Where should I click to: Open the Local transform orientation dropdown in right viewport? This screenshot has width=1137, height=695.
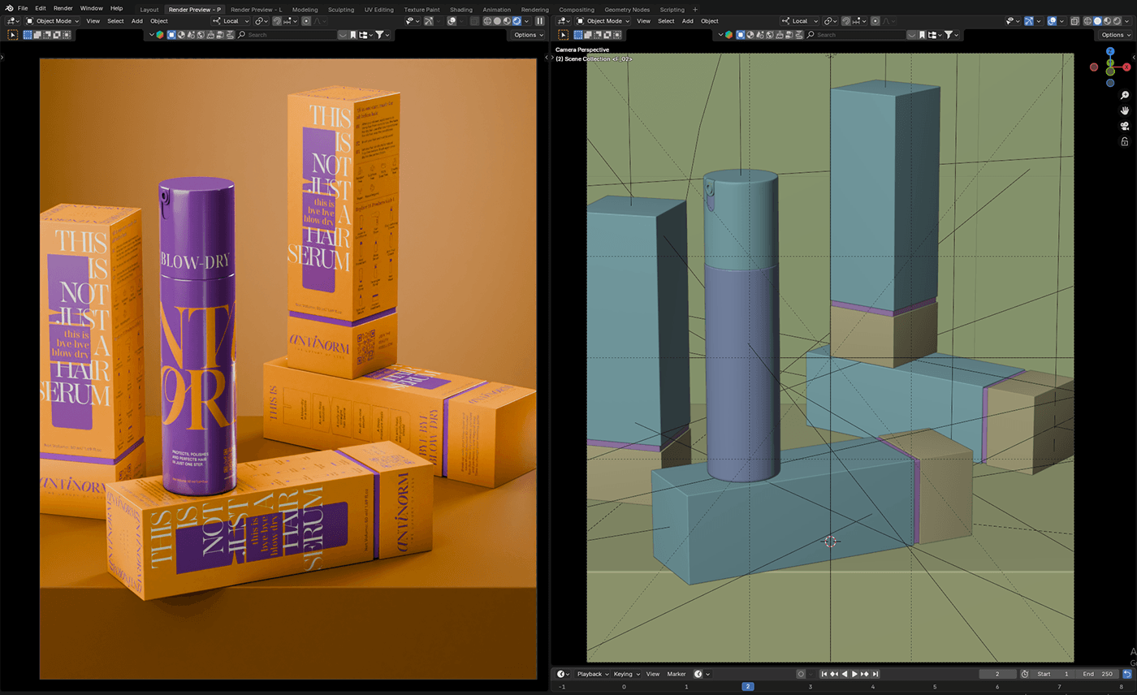[800, 21]
